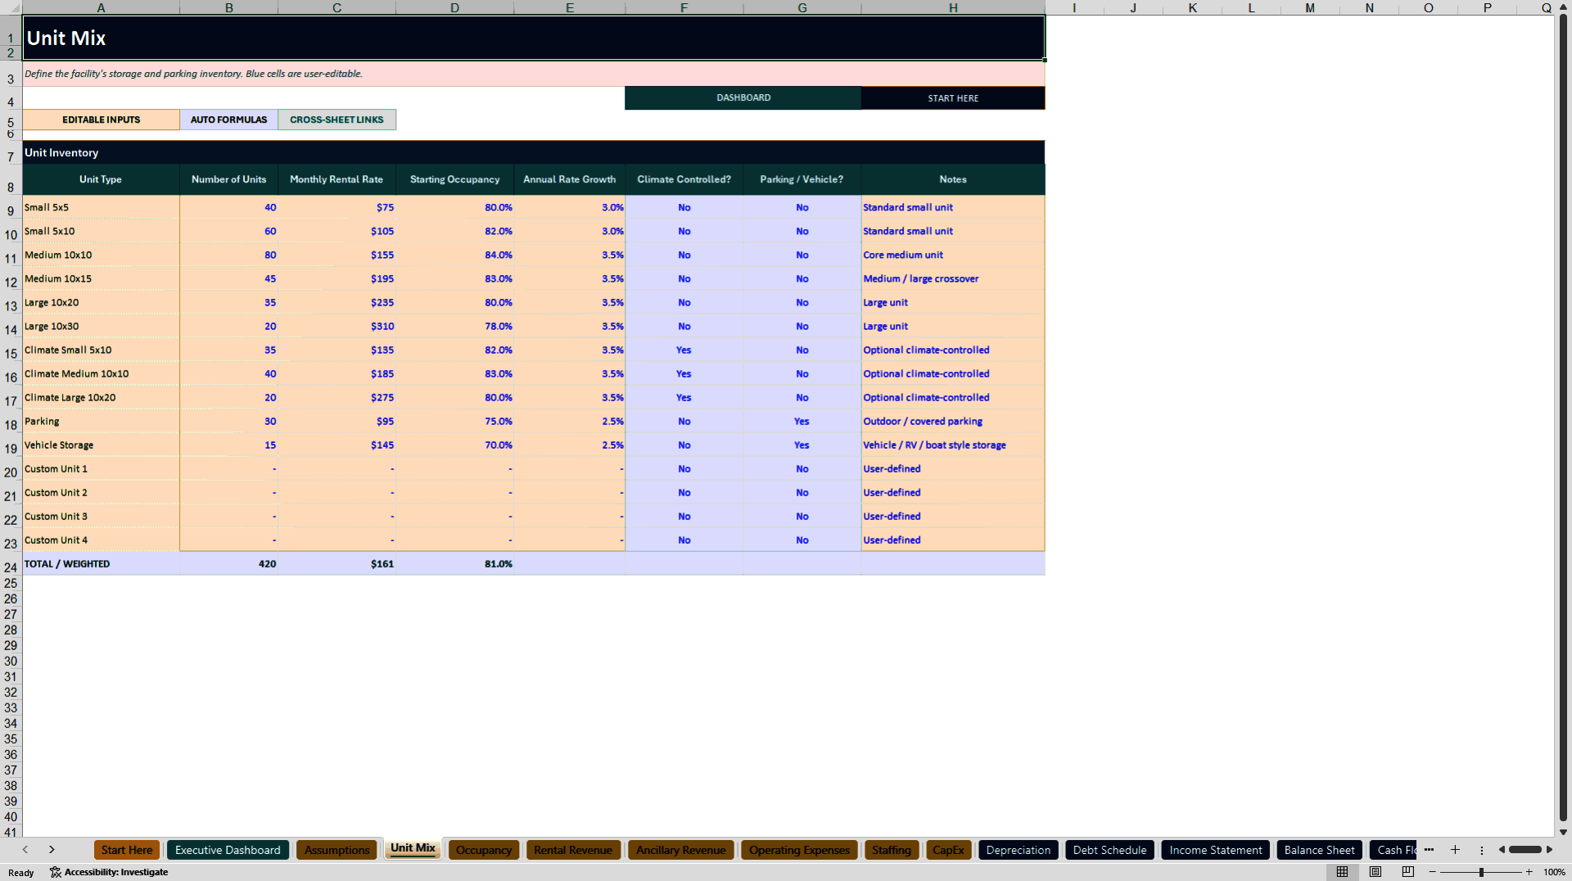Select column A header

tap(101, 7)
